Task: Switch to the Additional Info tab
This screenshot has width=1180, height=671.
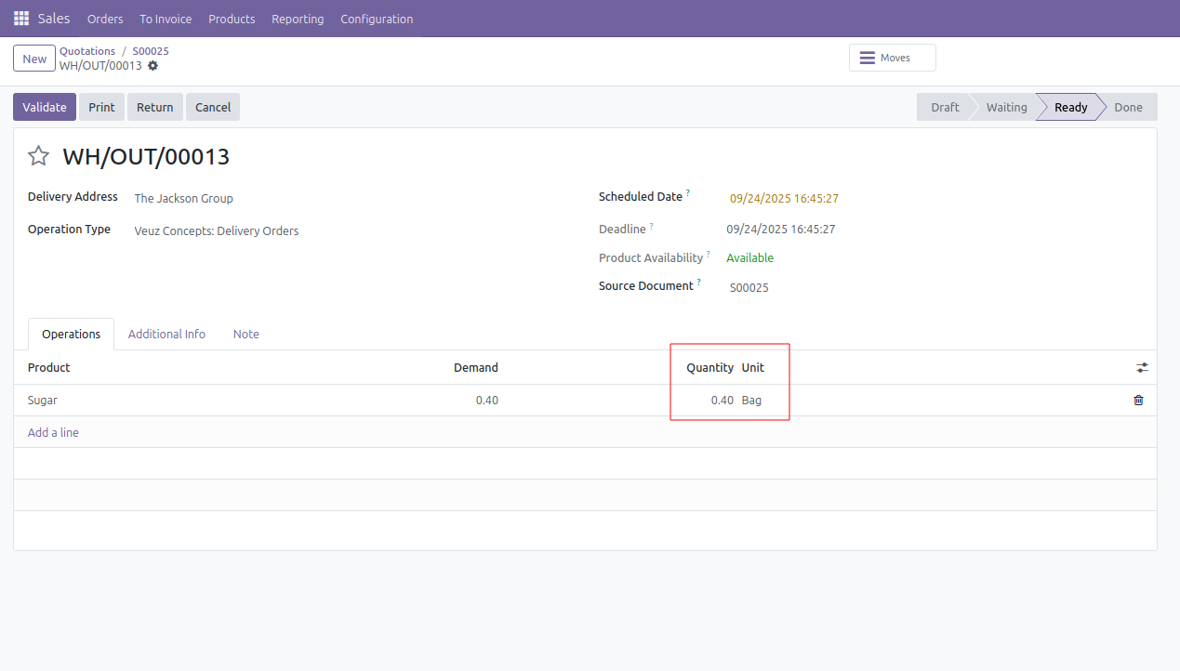Action: pos(166,334)
